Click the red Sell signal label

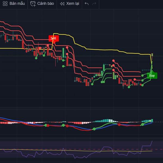tap(54, 39)
